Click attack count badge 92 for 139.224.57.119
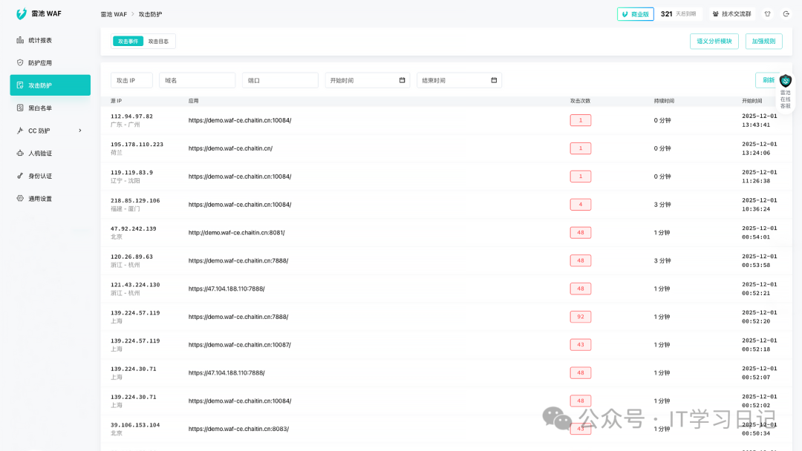 click(581, 317)
